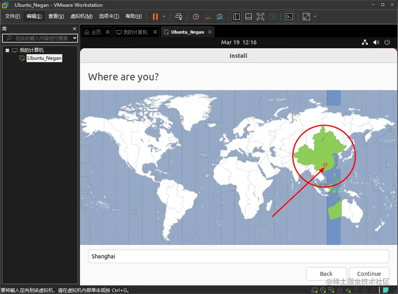Toggle the thumbnail bar view icon
Image resolution: width=398 pixels, height=294 pixels.
(x=249, y=17)
